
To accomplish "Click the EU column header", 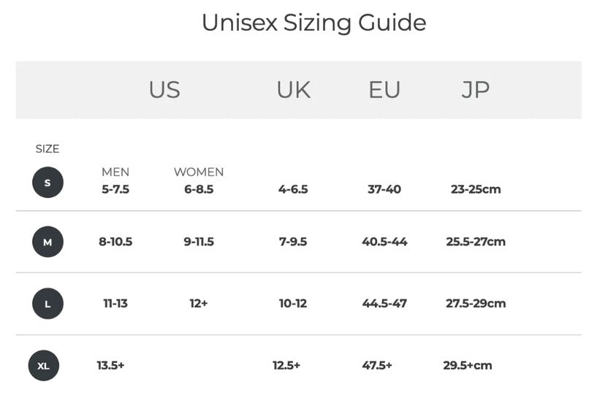I will point(384,90).
